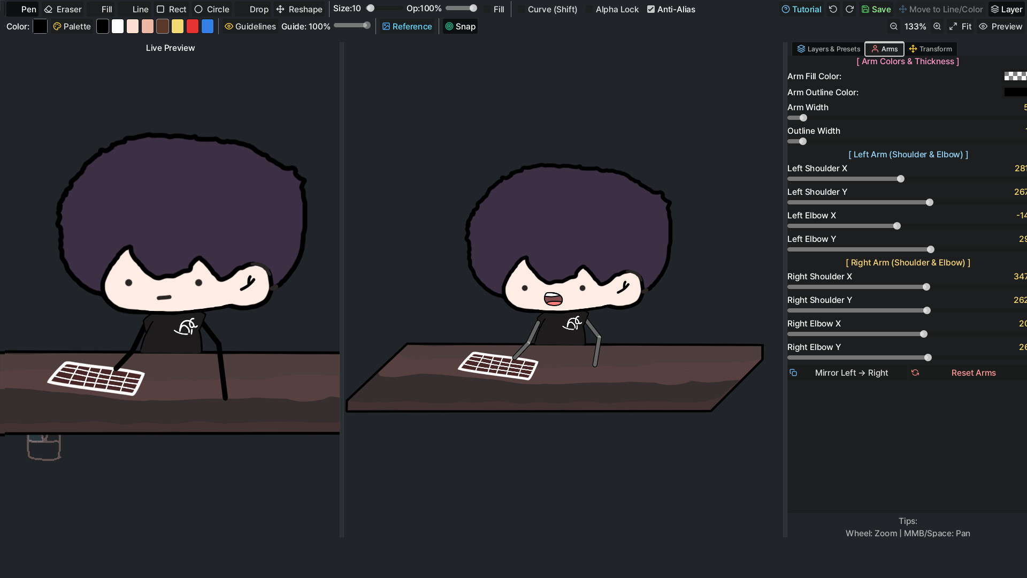Click Move to Line/Color

coord(941,9)
